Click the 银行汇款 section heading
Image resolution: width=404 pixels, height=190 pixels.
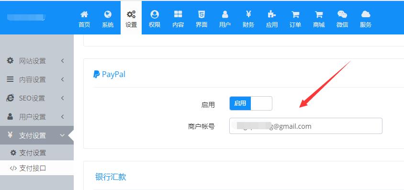pyautogui.click(x=111, y=177)
